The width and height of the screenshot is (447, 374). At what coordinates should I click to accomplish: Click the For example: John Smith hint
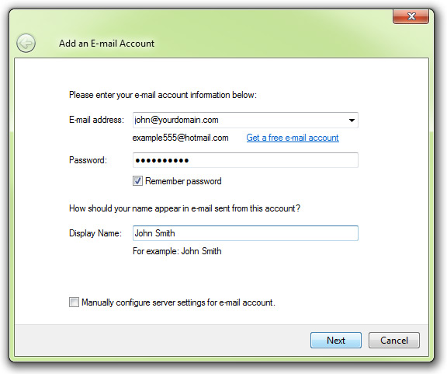pos(177,251)
